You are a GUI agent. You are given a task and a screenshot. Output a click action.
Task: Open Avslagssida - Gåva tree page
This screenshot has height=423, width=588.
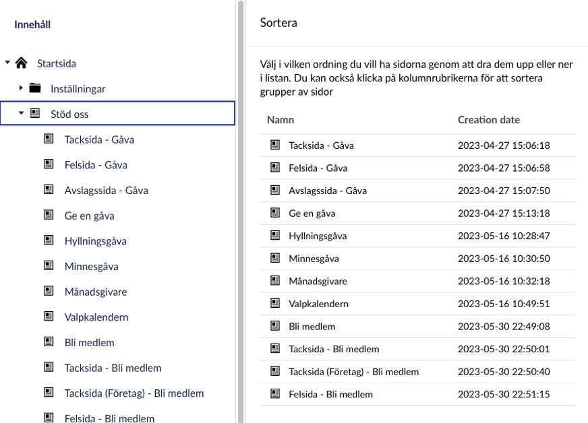[x=106, y=191]
